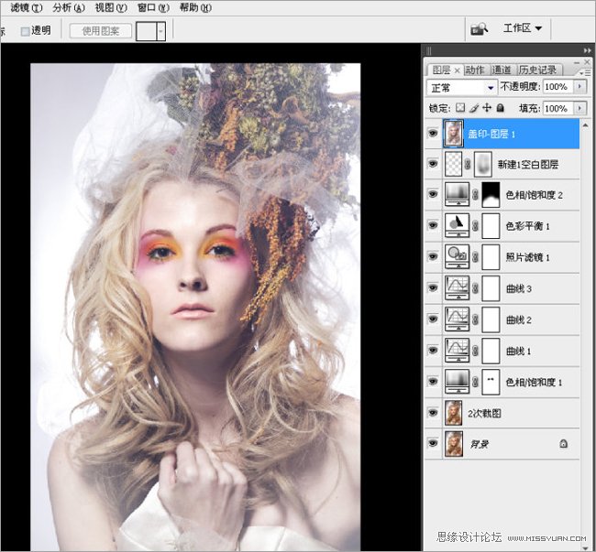Switch to the 历史记录 tab
Image resolution: width=596 pixels, height=552 pixels.
pyautogui.click(x=537, y=70)
